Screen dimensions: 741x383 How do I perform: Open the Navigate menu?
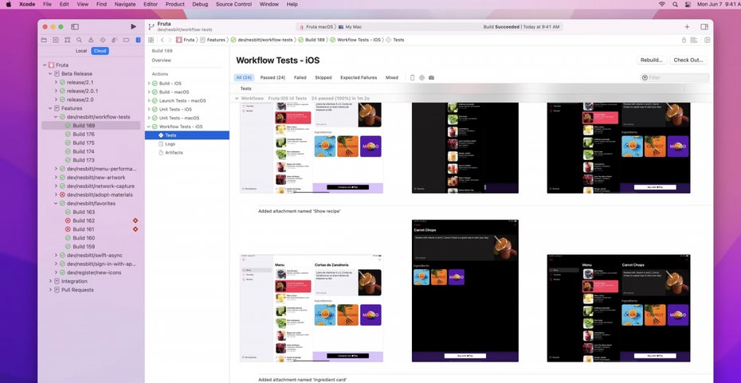[x=125, y=4]
